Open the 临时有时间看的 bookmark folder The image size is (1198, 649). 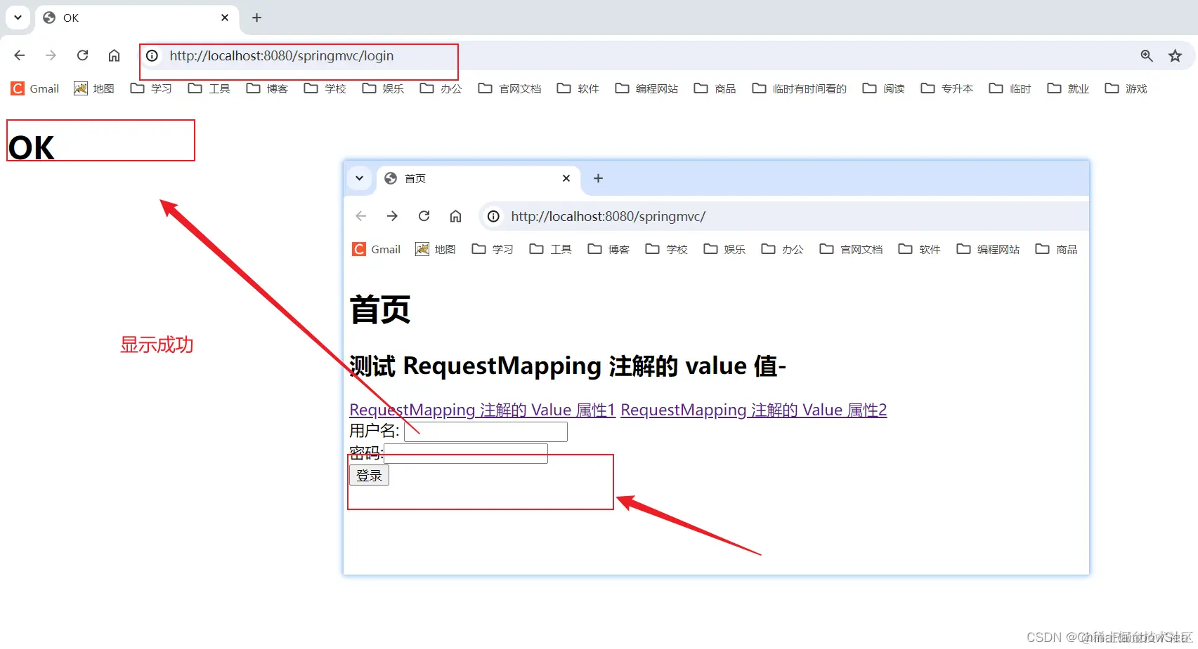pyautogui.click(x=799, y=88)
